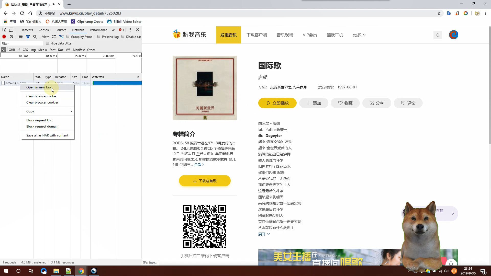Toggle the network filter funnel icon

click(28, 37)
